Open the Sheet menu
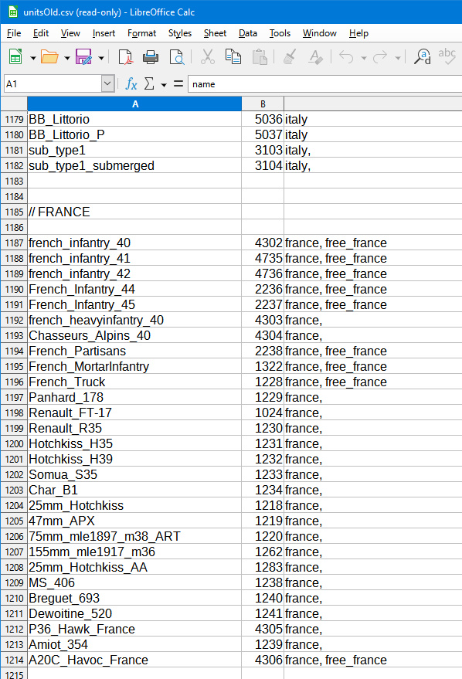462x679 pixels. click(x=215, y=33)
